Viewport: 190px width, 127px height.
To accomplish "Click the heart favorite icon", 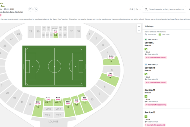I will 30,9.
